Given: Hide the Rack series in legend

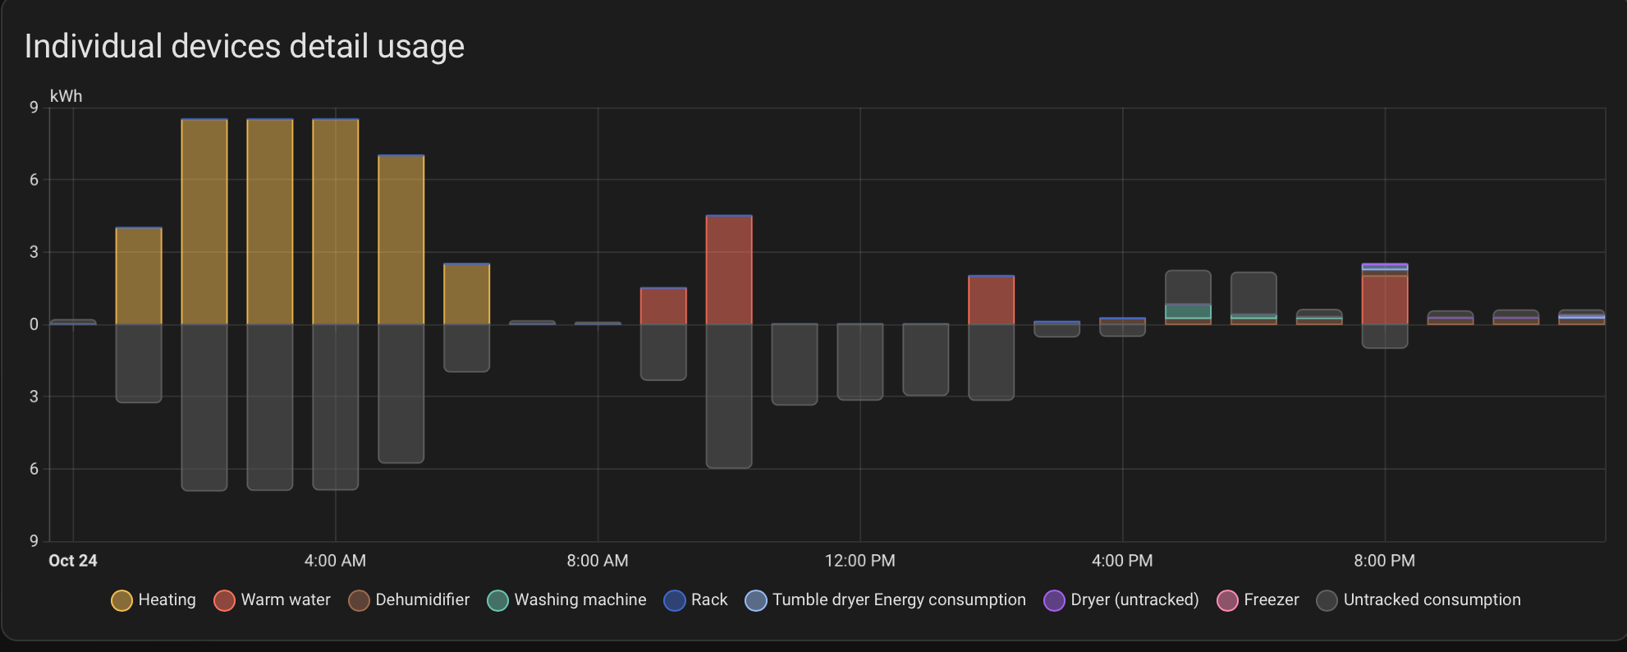Looking at the screenshot, I should (708, 600).
